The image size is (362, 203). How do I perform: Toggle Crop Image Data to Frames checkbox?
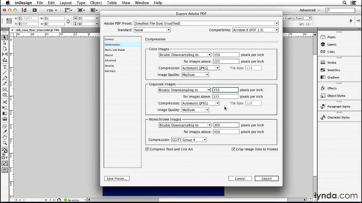233,149
